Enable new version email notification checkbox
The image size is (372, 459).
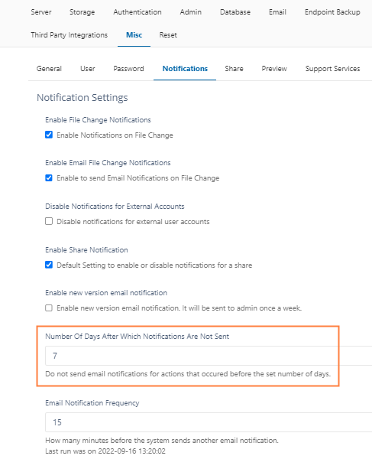49,308
